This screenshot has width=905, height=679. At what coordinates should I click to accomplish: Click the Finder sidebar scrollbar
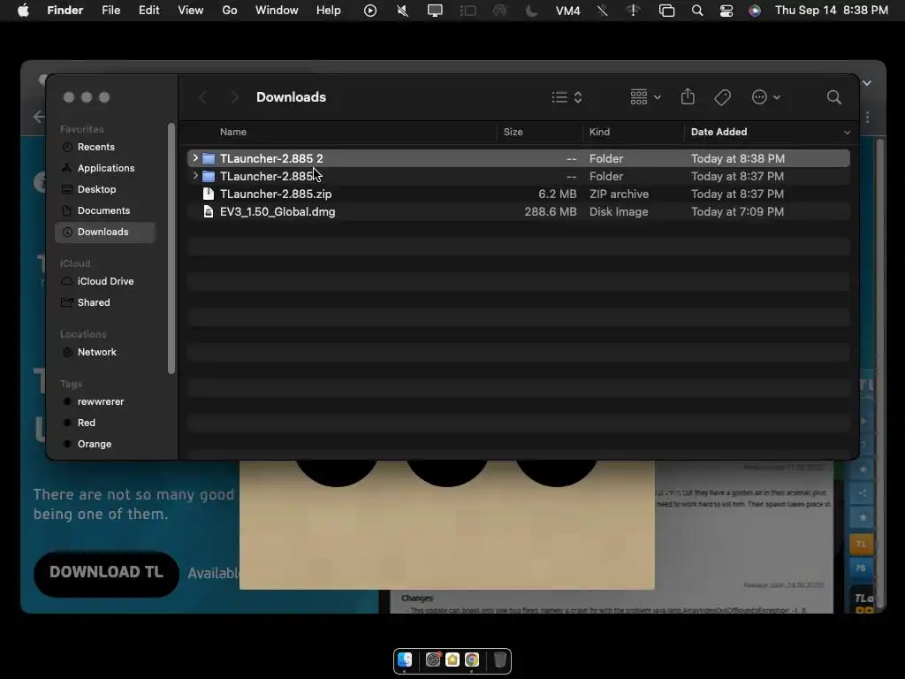click(x=171, y=248)
